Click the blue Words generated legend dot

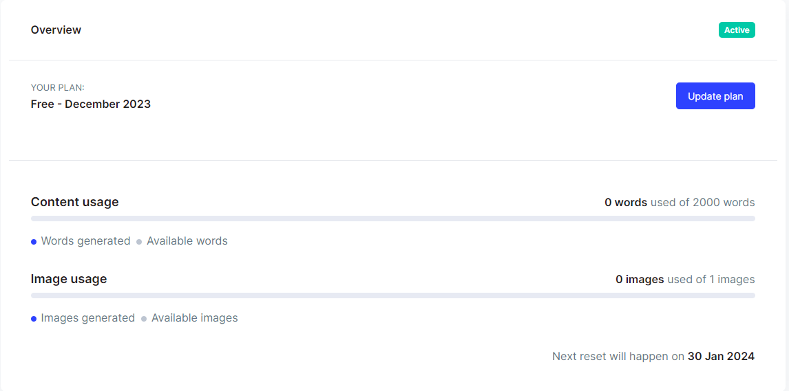[34, 242]
